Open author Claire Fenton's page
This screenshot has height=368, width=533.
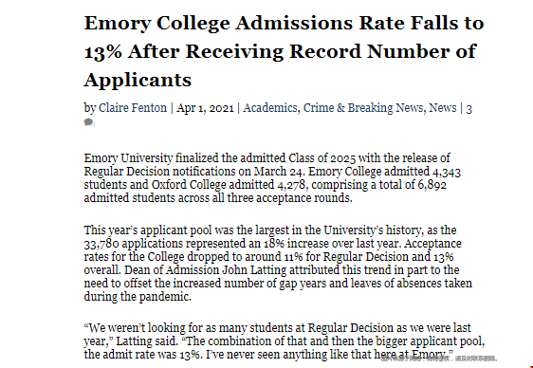click(133, 108)
